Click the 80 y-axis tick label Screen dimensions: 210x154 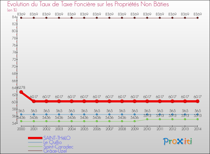pyautogui.click(x=14, y=31)
